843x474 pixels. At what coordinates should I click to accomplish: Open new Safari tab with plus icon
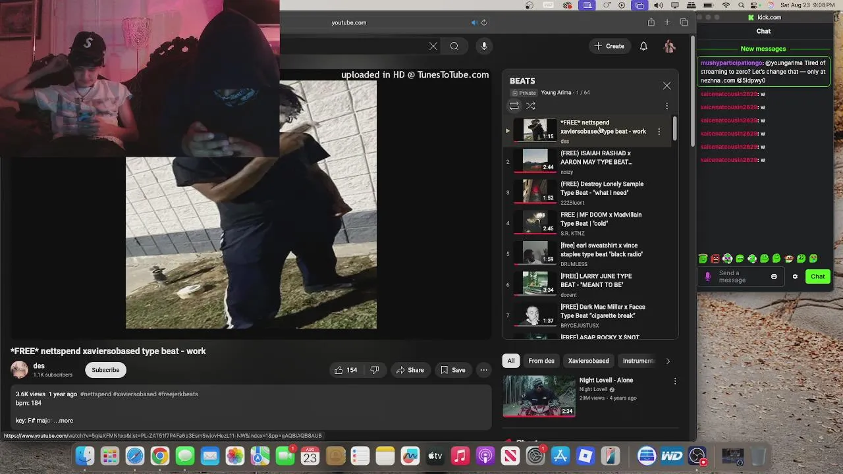(667, 22)
